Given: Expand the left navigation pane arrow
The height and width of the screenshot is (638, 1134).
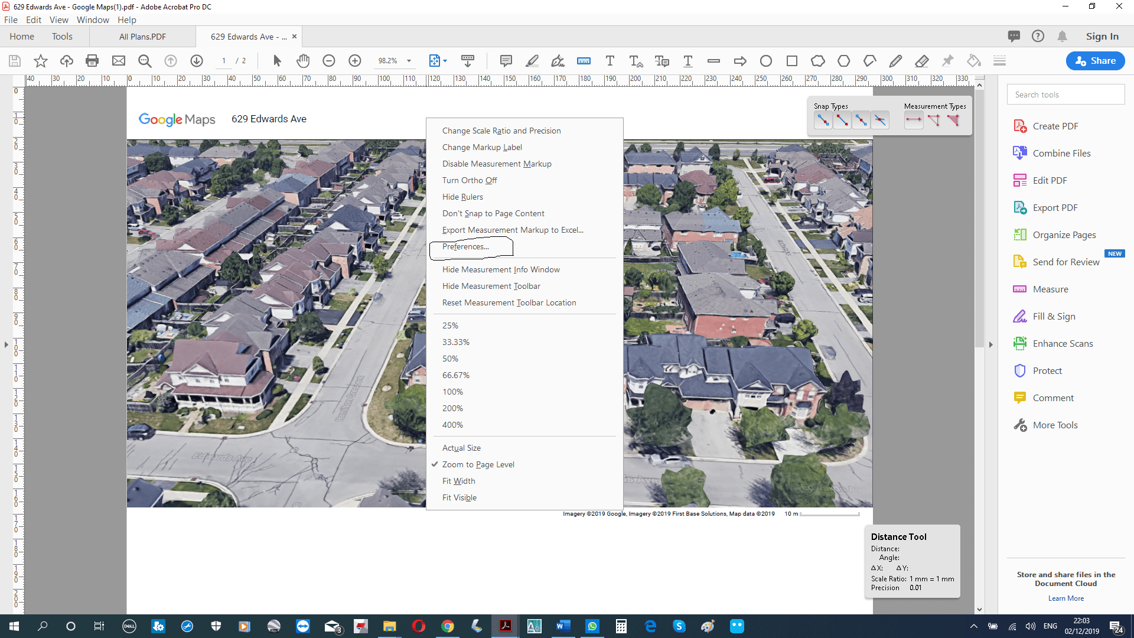Looking at the screenshot, I should coord(5,344).
